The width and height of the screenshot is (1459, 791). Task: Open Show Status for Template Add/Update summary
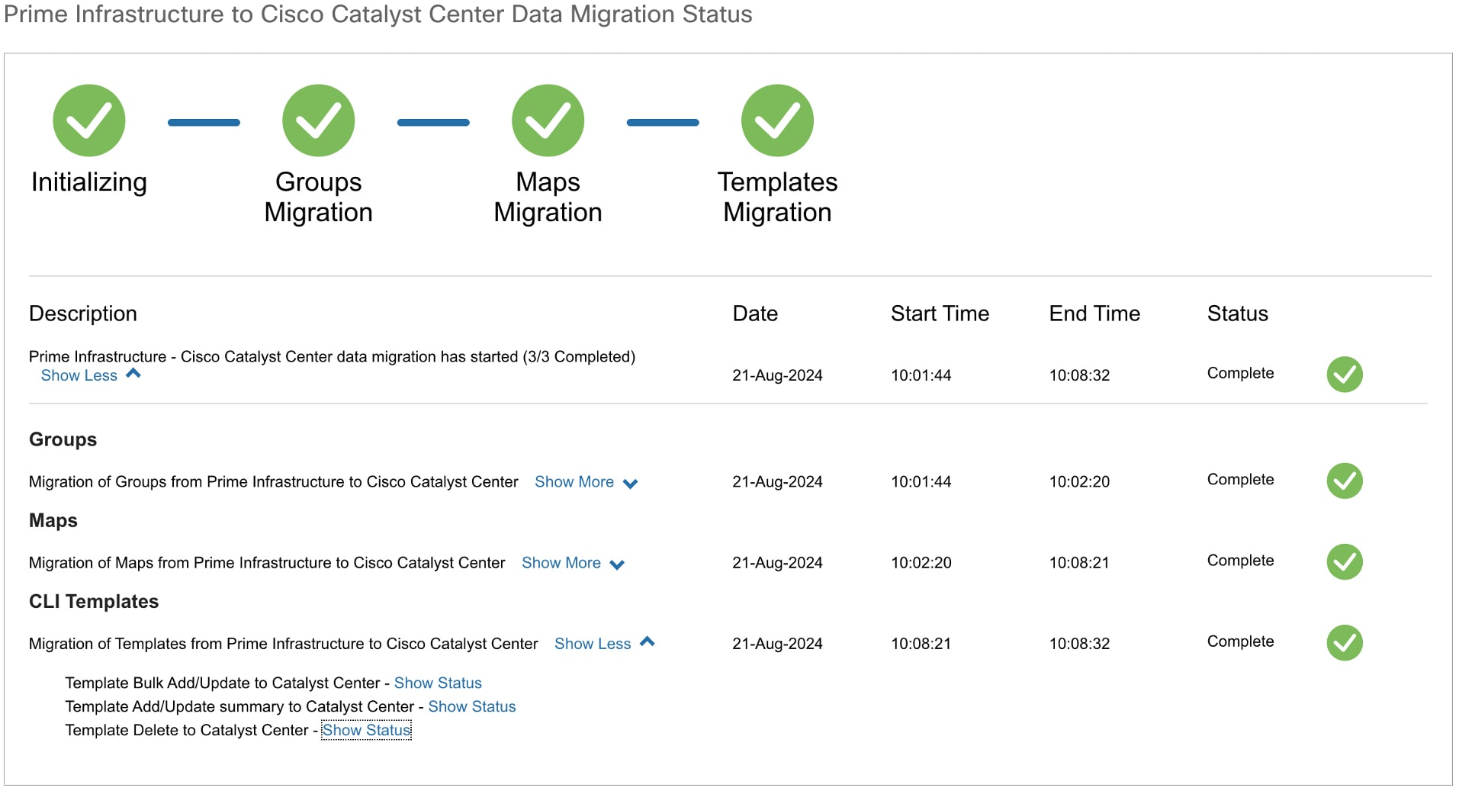472,706
